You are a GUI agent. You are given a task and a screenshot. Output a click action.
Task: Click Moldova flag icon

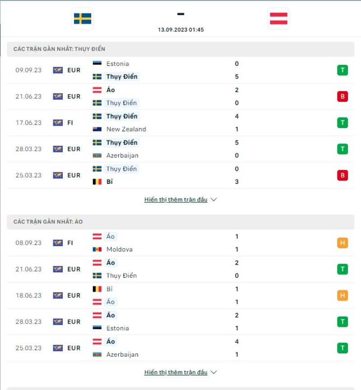pyautogui.click(x=97, y=249)
